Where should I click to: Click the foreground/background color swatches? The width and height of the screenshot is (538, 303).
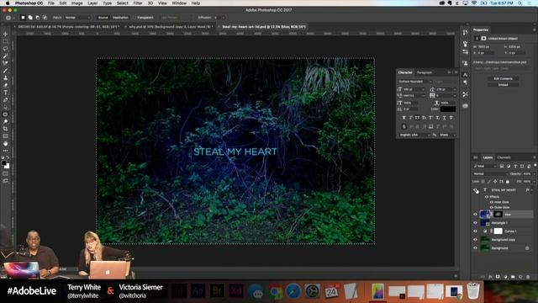click(6, 164)
